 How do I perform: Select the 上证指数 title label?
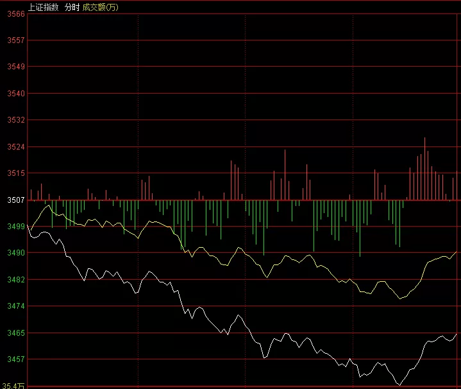click(x=44, y=7)
